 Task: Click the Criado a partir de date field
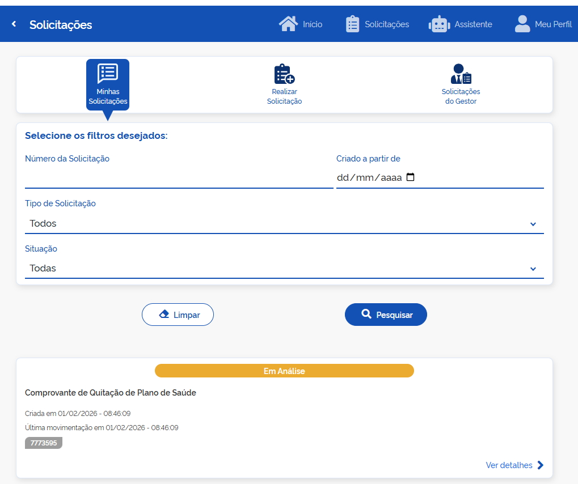(369, 177)
